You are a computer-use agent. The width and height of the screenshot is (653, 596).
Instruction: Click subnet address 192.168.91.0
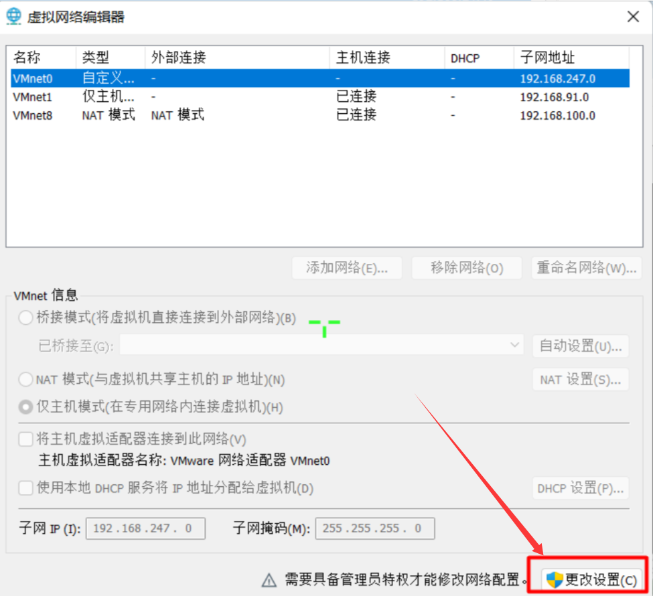[x=554, y=97]
